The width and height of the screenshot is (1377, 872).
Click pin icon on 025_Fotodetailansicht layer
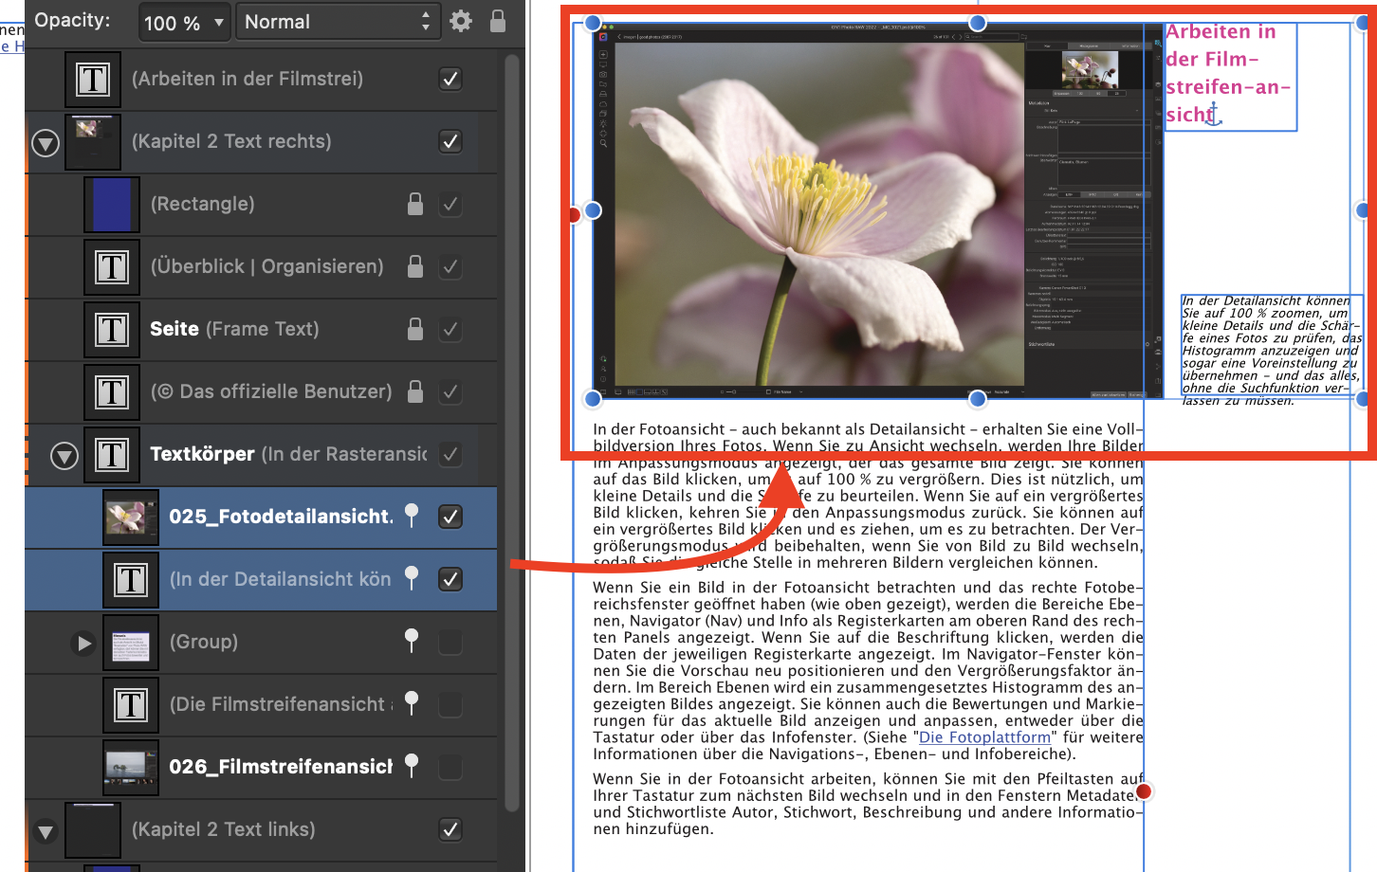pos(412,515)
